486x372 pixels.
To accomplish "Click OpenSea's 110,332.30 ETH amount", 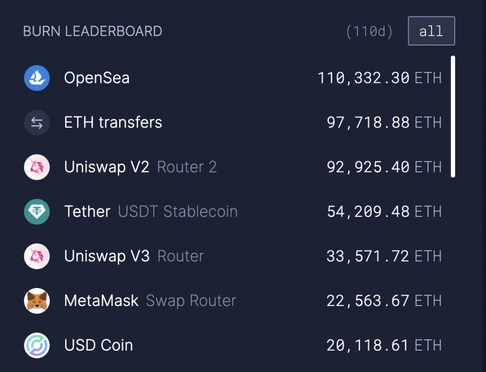I will point(380,78).
